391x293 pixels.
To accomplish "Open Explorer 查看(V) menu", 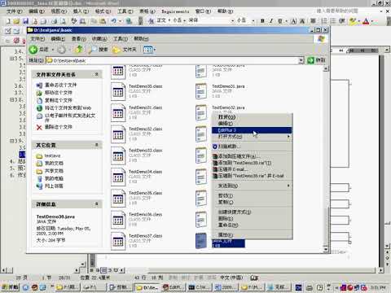I will click(79, 39).
